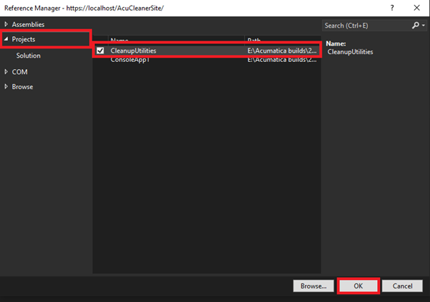
Task: Click the Cancel button
Action: click(402, 286)
